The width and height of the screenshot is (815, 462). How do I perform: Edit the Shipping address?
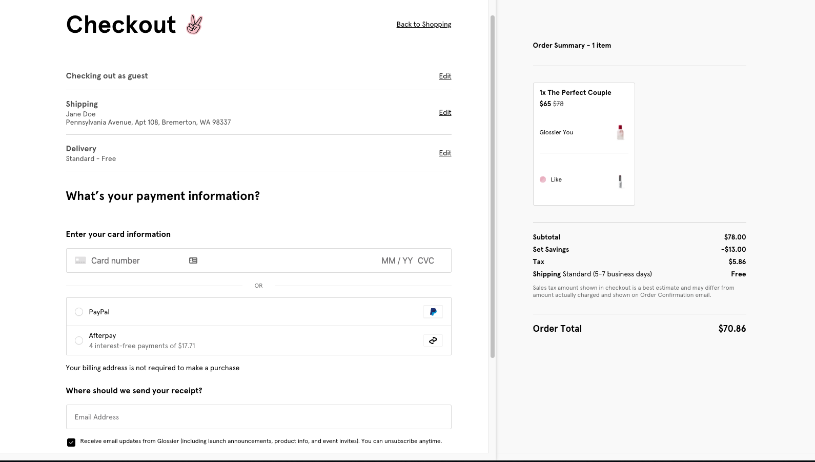(445, 112)
